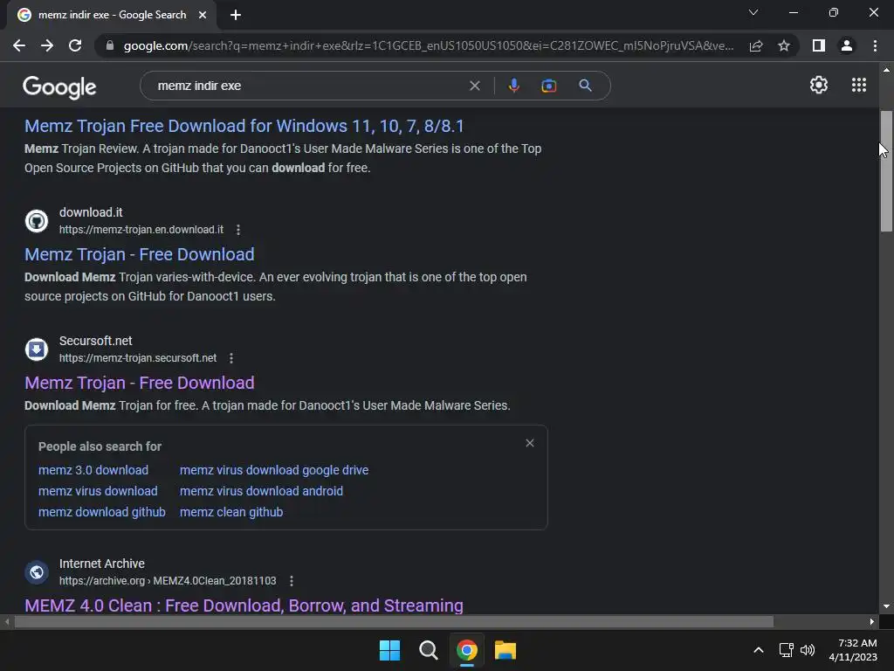The width and height of the screenshot is (894, 671).
Task: Click the scrollbar up arrow
Action: pos(886,70)
